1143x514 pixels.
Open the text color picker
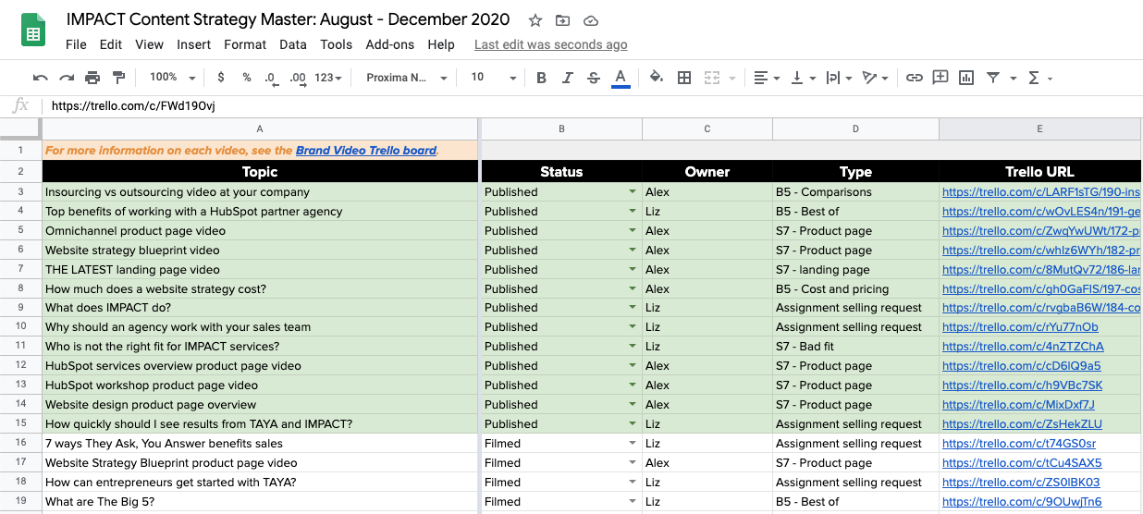(x=621, y=78)
